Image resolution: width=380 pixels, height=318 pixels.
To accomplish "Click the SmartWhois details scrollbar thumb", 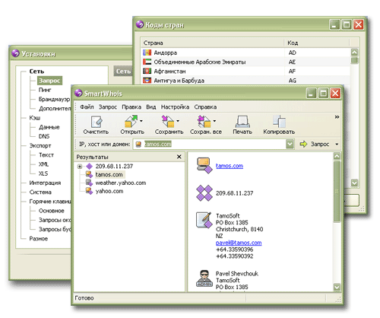I will [337, 192].
